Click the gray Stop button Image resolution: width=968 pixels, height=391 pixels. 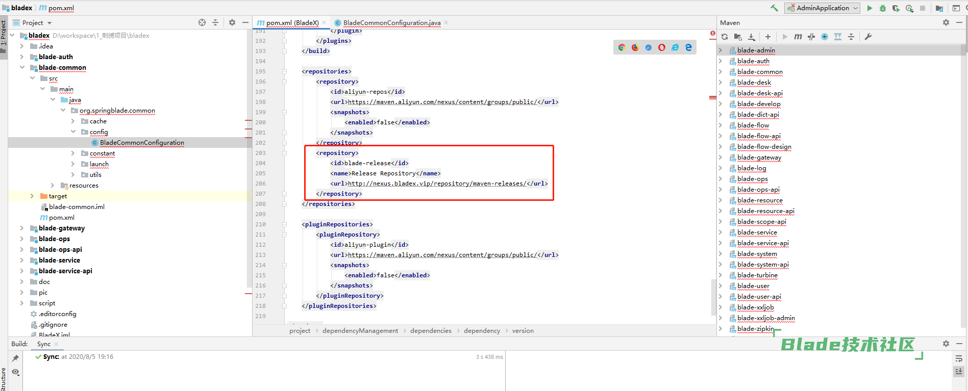pos(923,8)
